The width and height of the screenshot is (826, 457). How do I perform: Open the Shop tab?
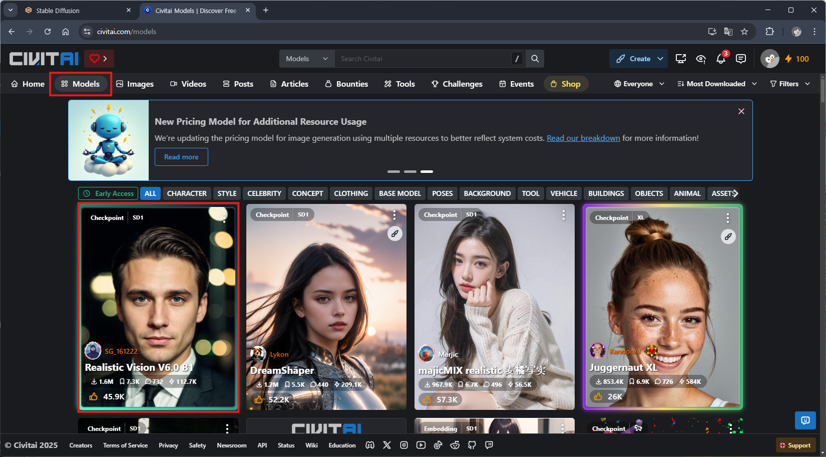click(566, 84)
